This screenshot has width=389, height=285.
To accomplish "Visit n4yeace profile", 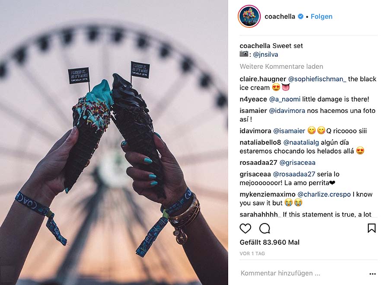I will tap(253, 99).
